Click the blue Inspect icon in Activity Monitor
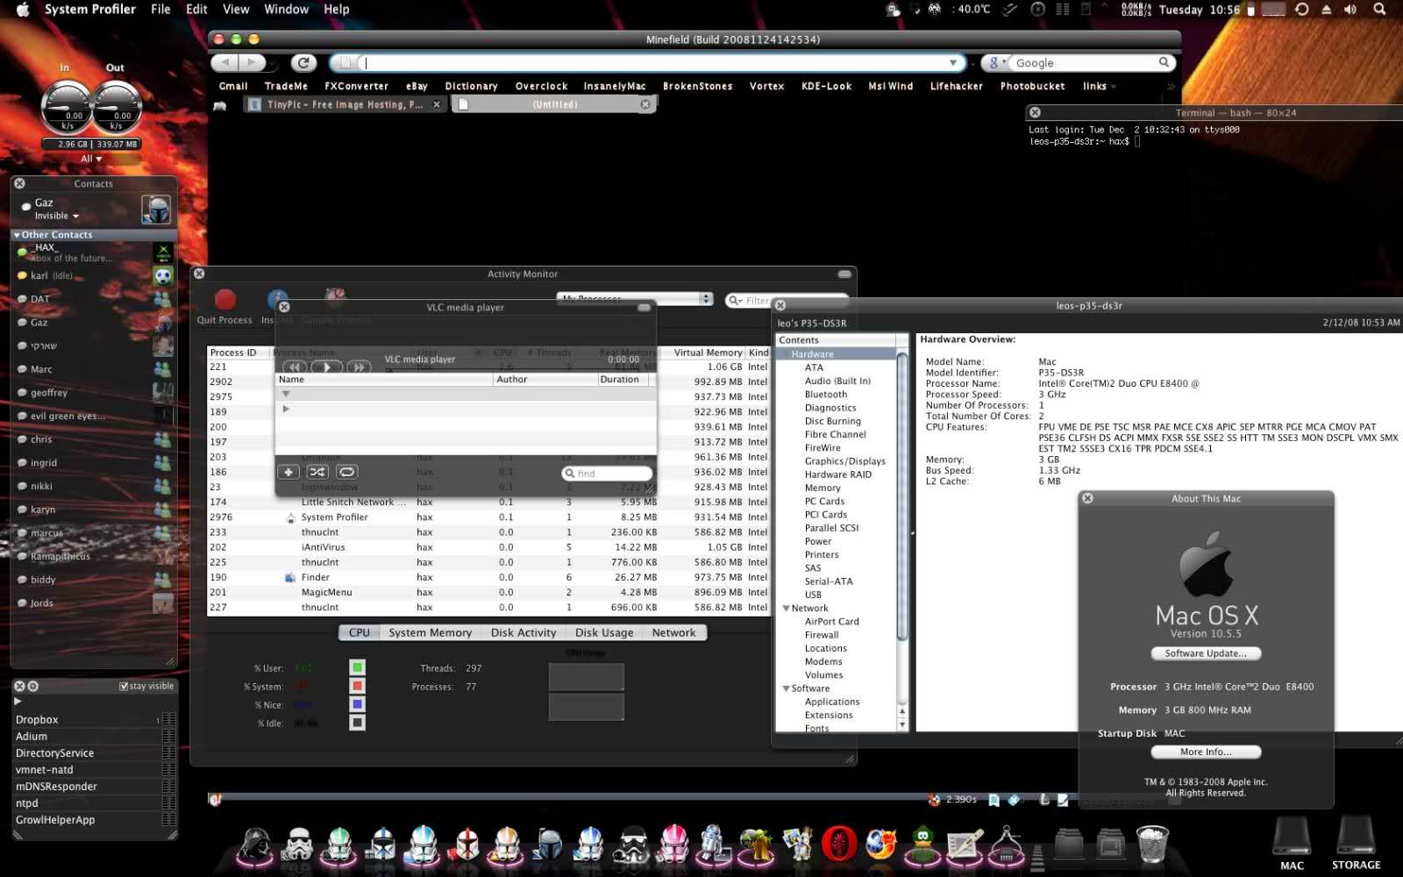 [278, 300]
